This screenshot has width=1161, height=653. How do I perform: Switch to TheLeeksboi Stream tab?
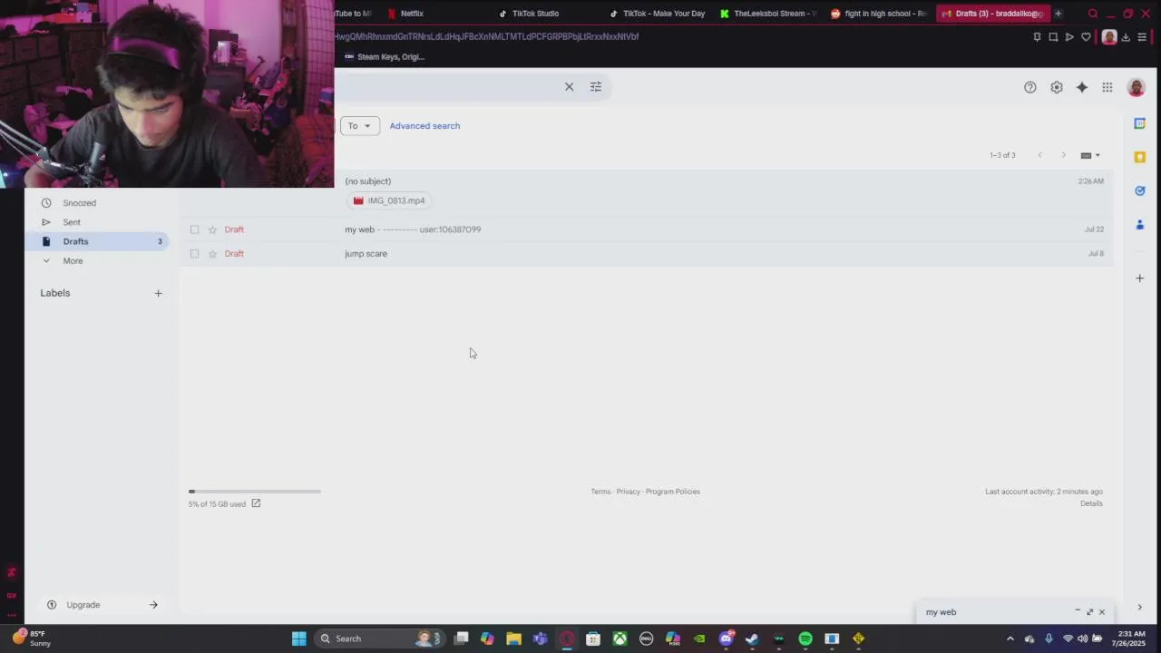tap(768, 14)
